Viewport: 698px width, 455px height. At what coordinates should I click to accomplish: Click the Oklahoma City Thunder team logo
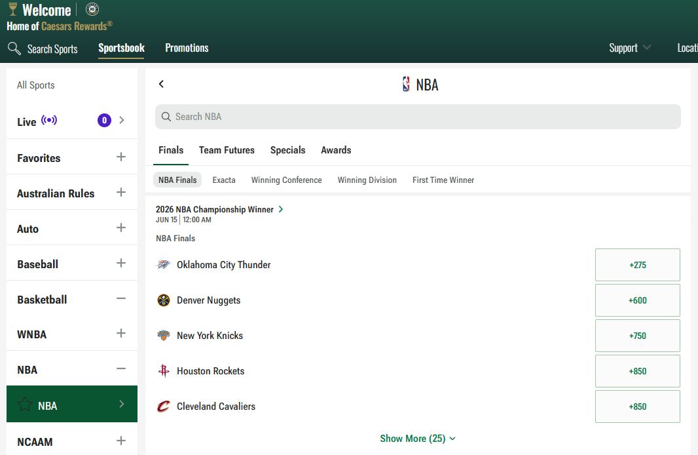click(x=162, y=265)
